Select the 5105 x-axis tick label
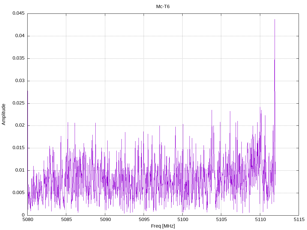The width and height of the screenshot is (307, 230). [221, 220]
